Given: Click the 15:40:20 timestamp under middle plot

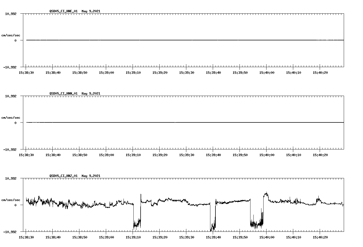Looking at the screenshot, I should [321, 155].
